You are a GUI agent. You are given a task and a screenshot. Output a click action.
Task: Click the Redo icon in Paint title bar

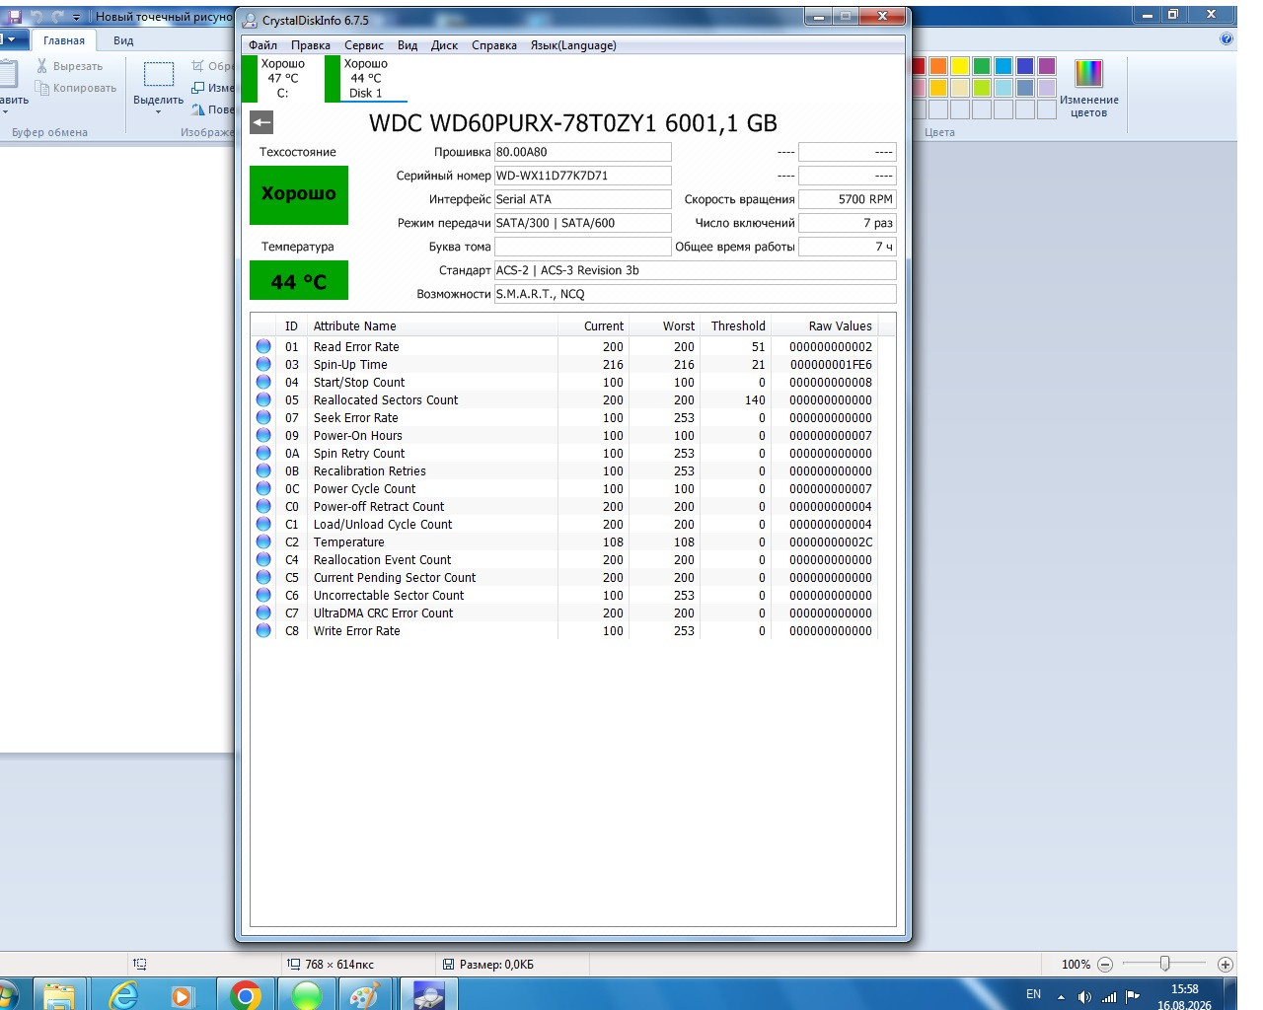tap(57, 17)
